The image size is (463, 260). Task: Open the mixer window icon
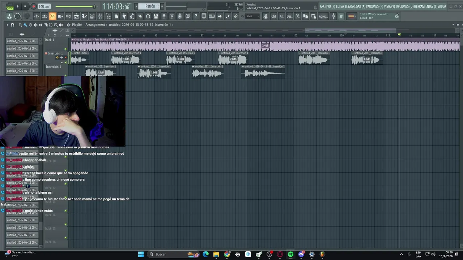click(x=100, y=16)
